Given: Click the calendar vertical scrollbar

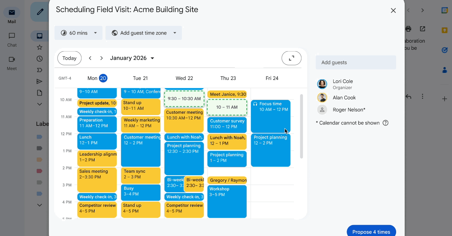Looking at the screenshot, I should (302, 126).
